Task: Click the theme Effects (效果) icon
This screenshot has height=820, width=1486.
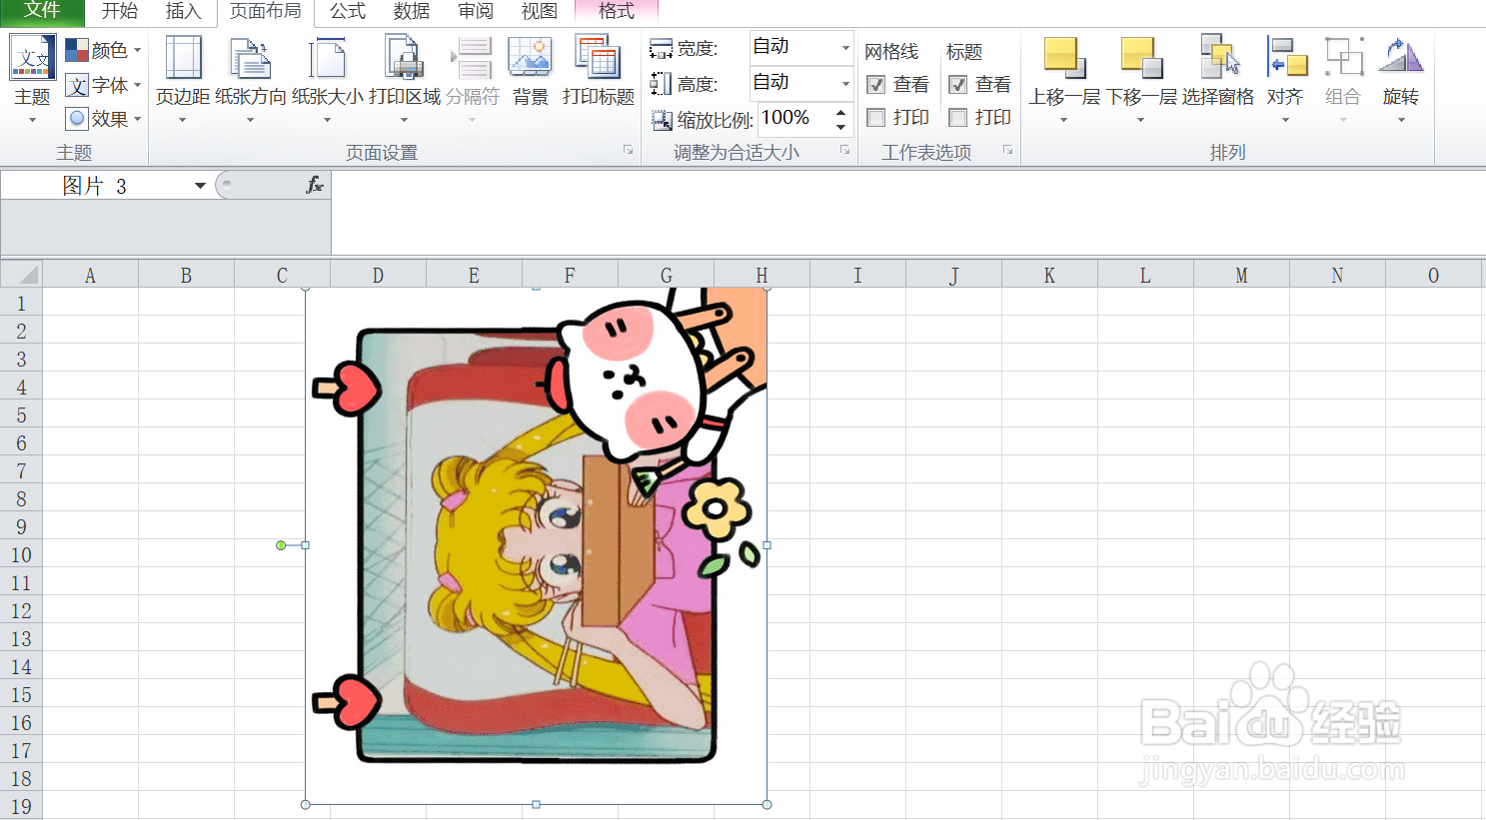Action: click(x=77, y=118)
